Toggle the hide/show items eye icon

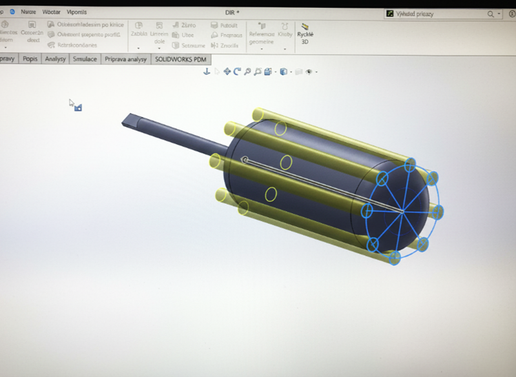[x=309, y=72]
